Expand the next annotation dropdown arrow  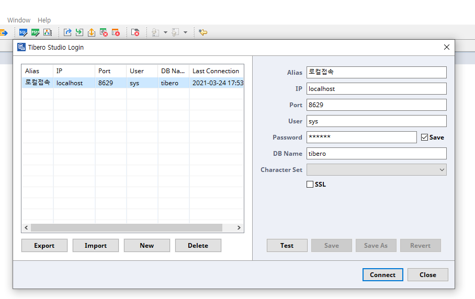pyautogui.click(x=165, y=32)
